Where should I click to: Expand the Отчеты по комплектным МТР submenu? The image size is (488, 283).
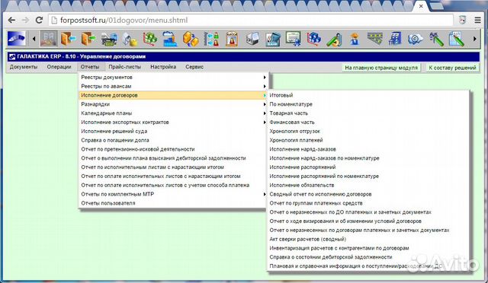point(173,194)
